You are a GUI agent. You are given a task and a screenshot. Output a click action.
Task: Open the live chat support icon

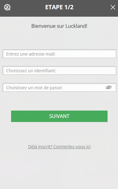[x=7, y=7]
